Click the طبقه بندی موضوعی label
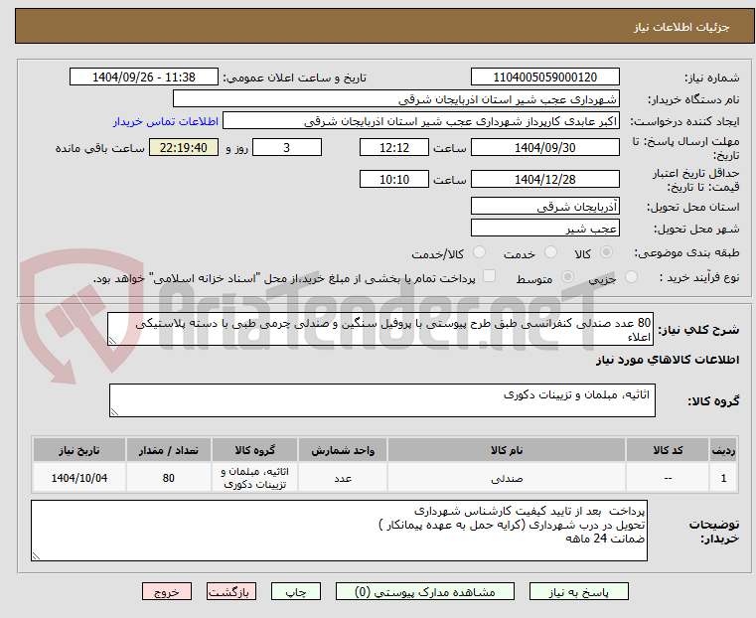 point(686,252)
